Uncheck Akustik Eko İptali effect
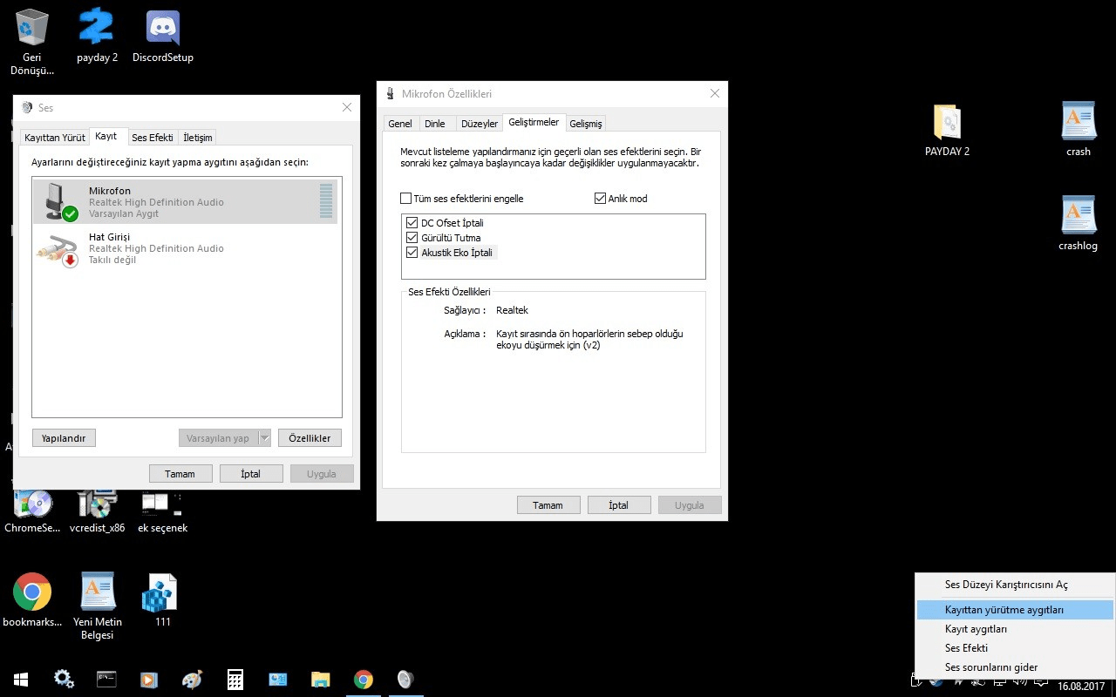Image resolution: width=1116 pixels, height=697 pixels. pyautogui.click(x=412, y=253)
